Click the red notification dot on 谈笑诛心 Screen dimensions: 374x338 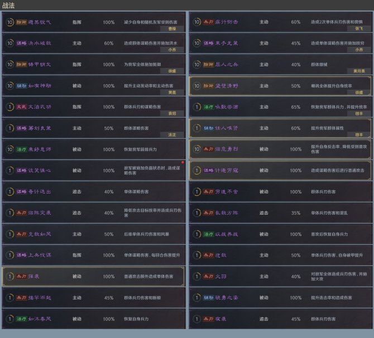(x=182, y=163)
